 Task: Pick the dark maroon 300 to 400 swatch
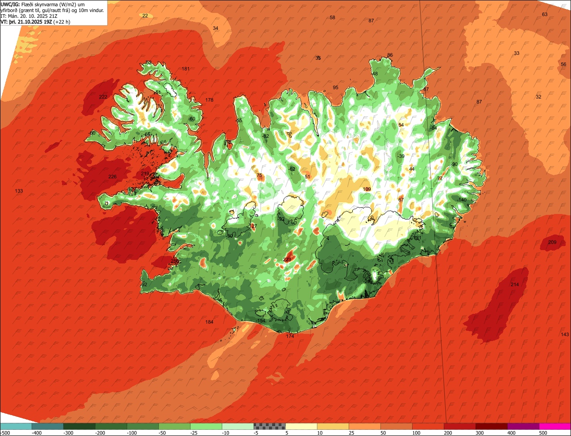[491, 426]
